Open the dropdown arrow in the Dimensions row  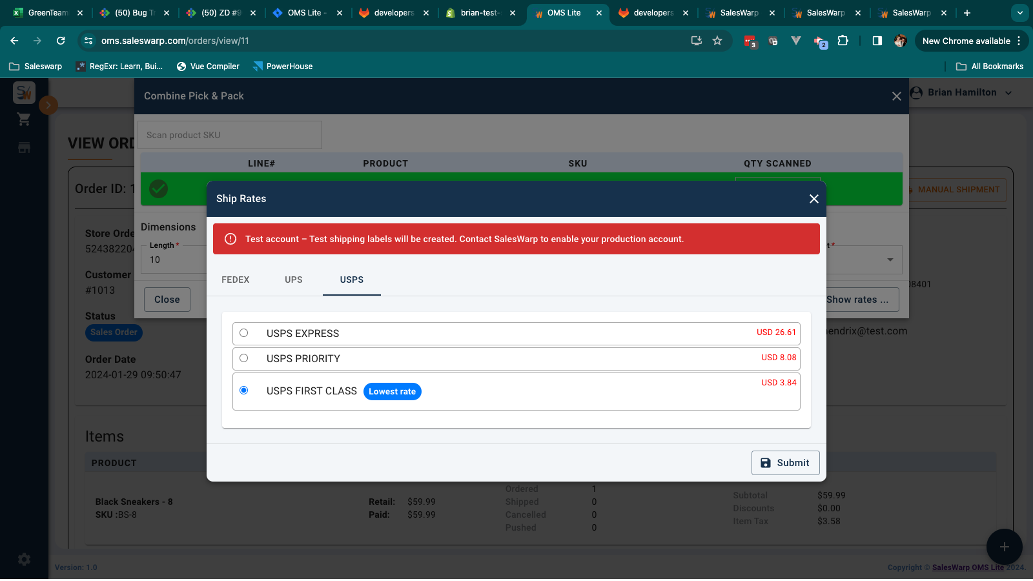[x=890, y=260]
